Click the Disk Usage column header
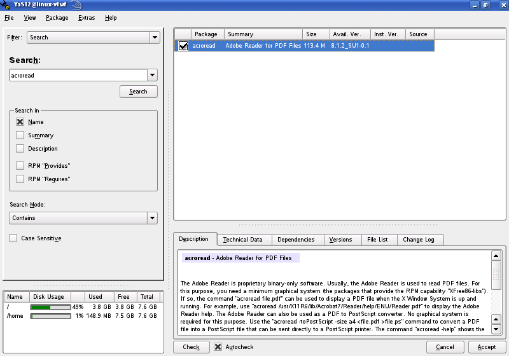 coord(50,297)
